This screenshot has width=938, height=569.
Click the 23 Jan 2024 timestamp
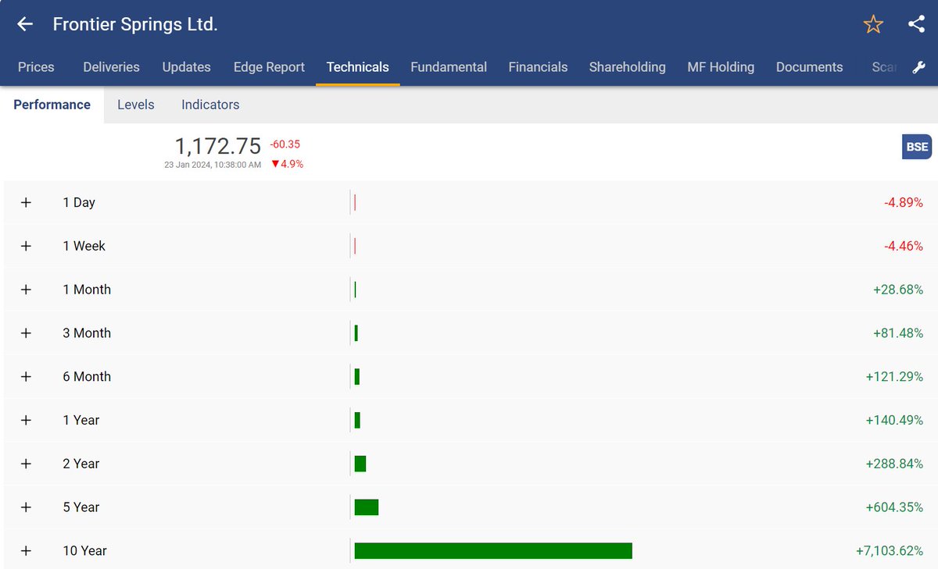click(213, 165)
